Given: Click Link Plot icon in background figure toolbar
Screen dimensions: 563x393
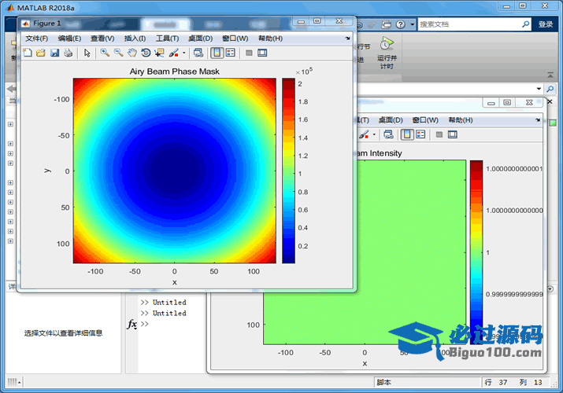Looking at the screenshot, I should pos(388,134).
